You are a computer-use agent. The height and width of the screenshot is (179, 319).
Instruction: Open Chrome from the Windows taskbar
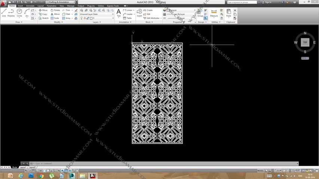tap(41, 176)
